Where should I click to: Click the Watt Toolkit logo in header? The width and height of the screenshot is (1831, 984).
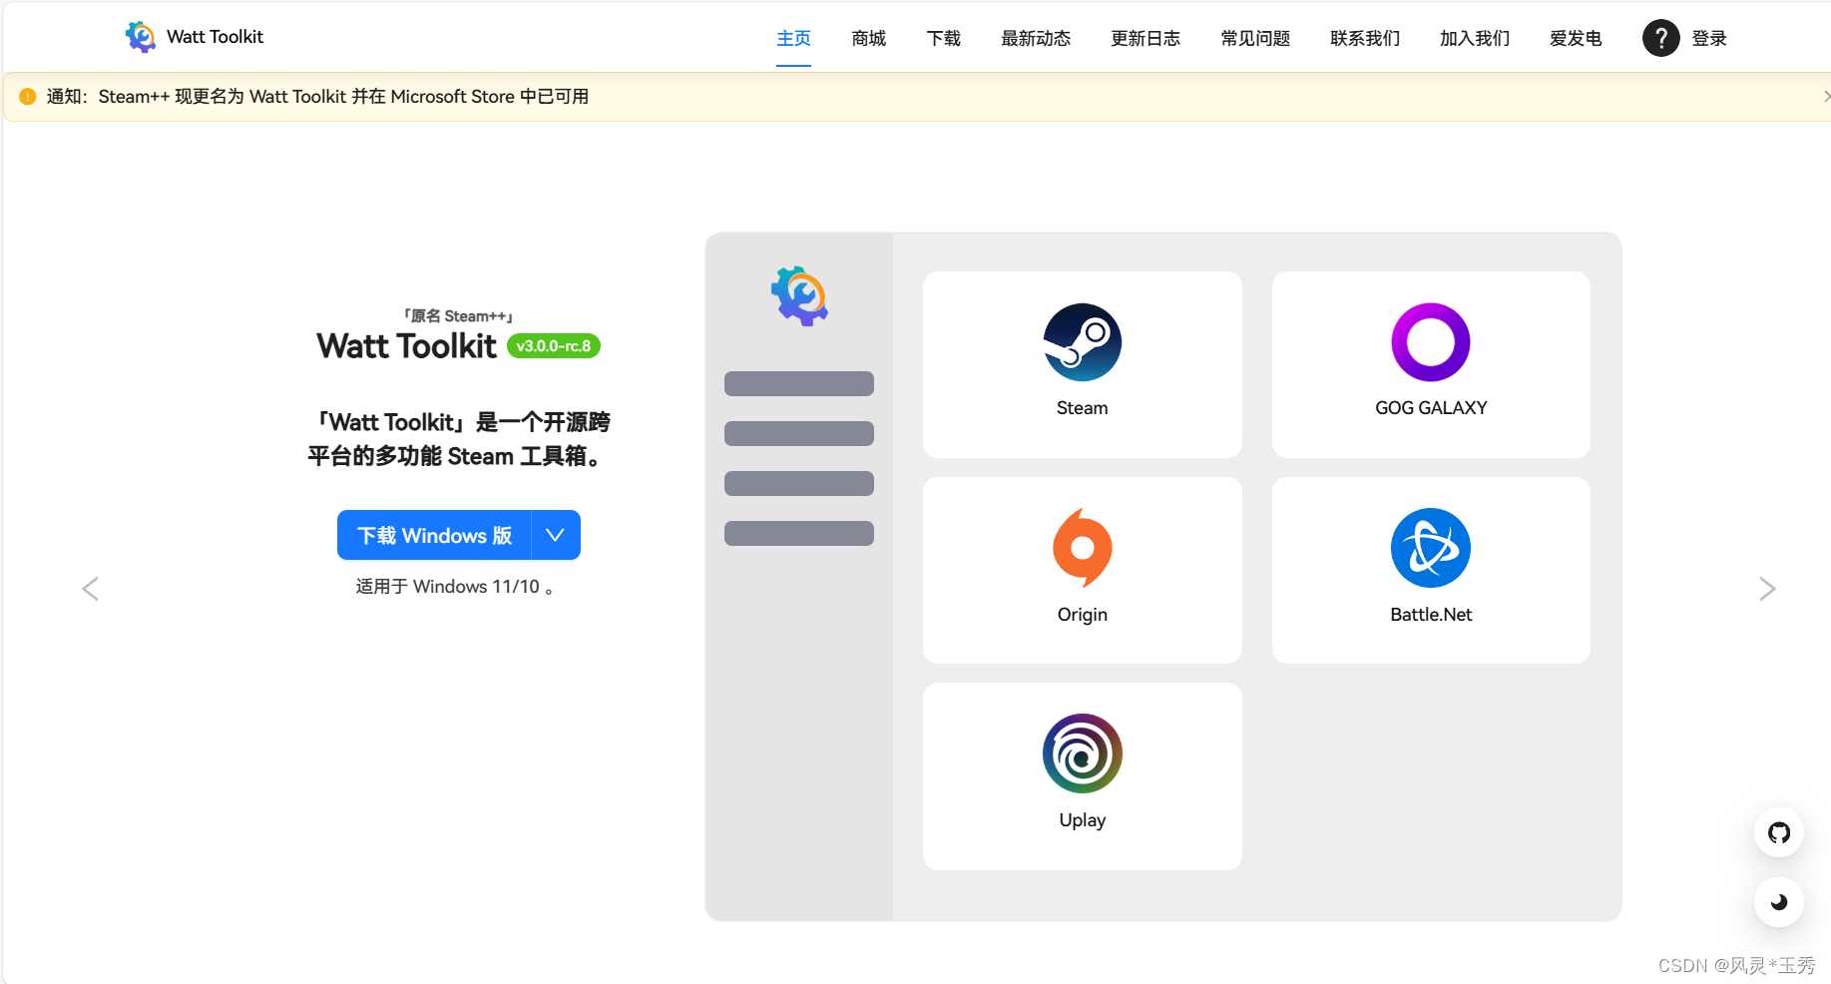[141, 37]
